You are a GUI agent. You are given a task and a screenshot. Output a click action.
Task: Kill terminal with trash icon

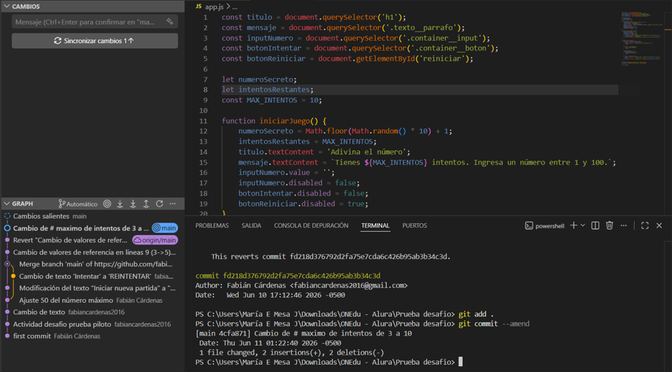tap(610, 225)
